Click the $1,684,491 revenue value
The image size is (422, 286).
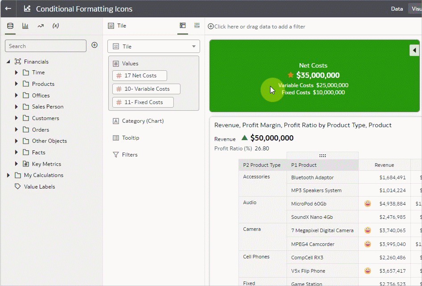[393, 177]
